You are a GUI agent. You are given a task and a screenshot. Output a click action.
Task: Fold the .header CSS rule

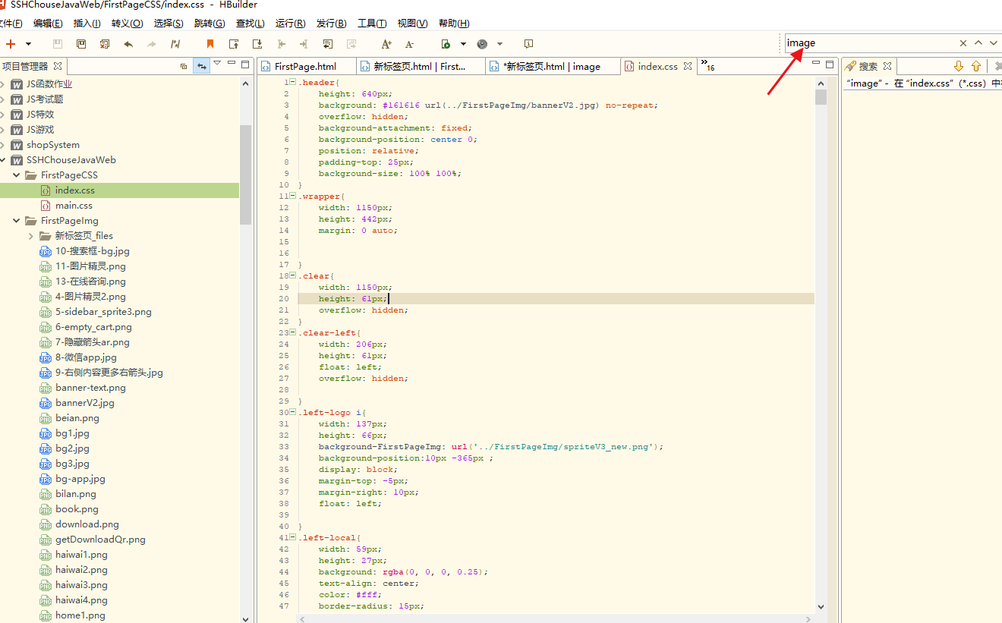click(x=293, y=82)
